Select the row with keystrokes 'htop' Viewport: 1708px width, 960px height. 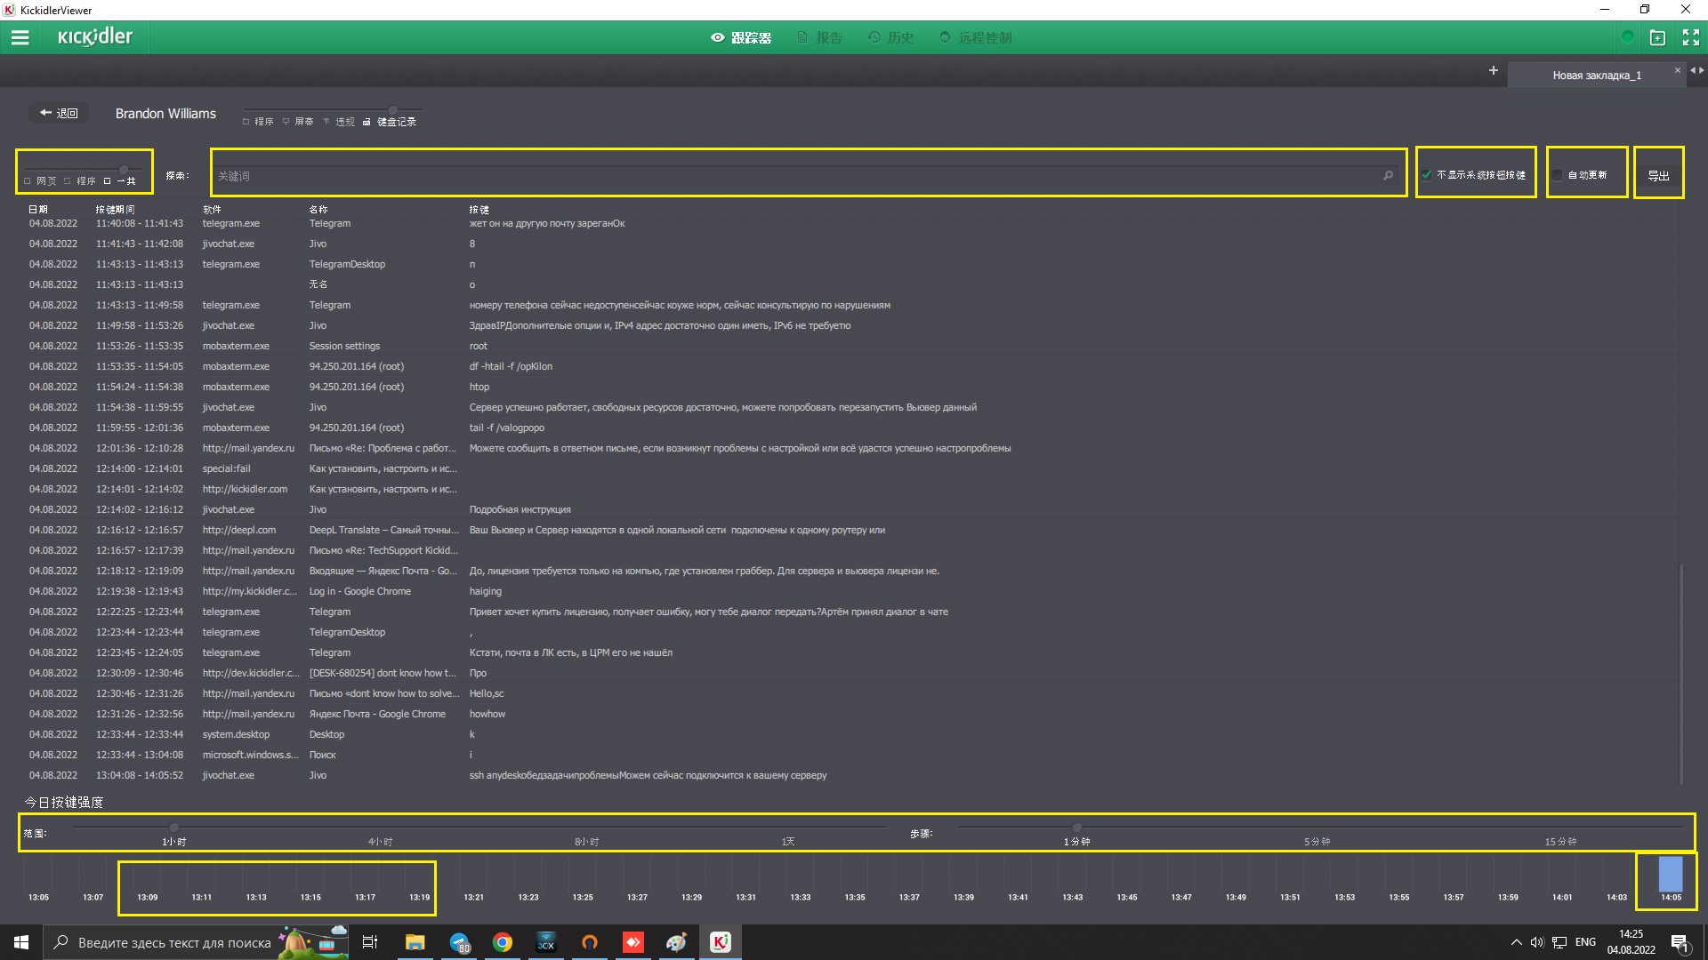point(851,387)
